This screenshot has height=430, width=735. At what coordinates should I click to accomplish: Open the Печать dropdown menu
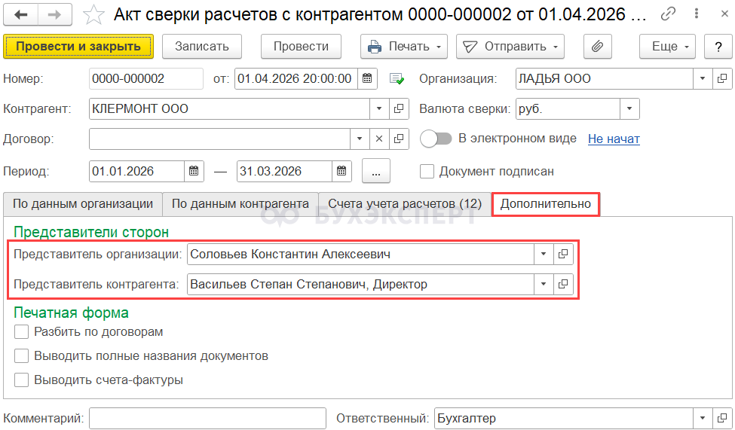coord(404,47)
